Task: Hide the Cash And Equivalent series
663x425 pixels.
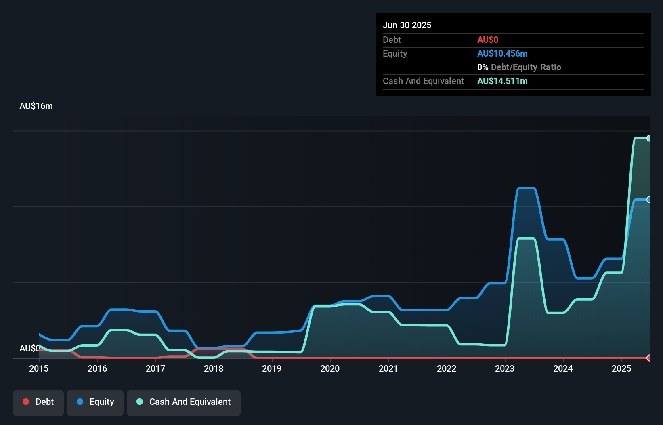Action: pos(184,402)
